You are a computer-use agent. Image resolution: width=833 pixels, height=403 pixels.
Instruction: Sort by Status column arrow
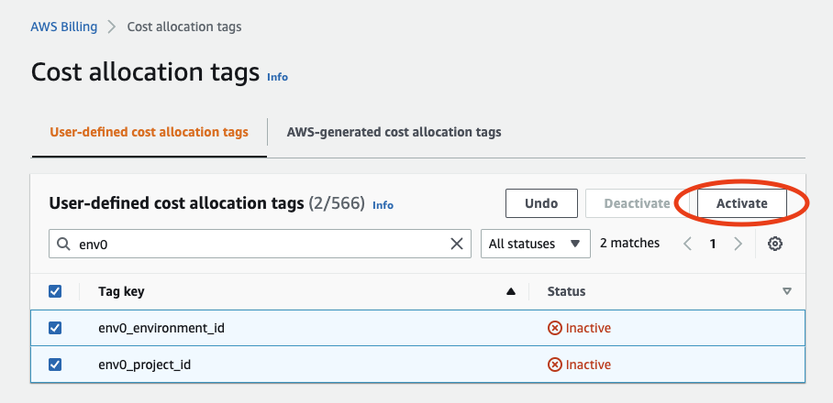click(786, 291)
